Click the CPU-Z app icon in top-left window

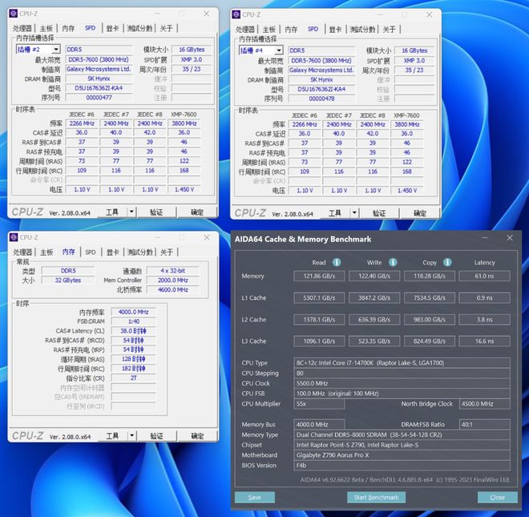point(14,14)
